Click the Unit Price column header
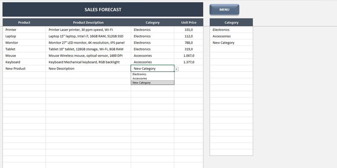 [x=188, y=22]
